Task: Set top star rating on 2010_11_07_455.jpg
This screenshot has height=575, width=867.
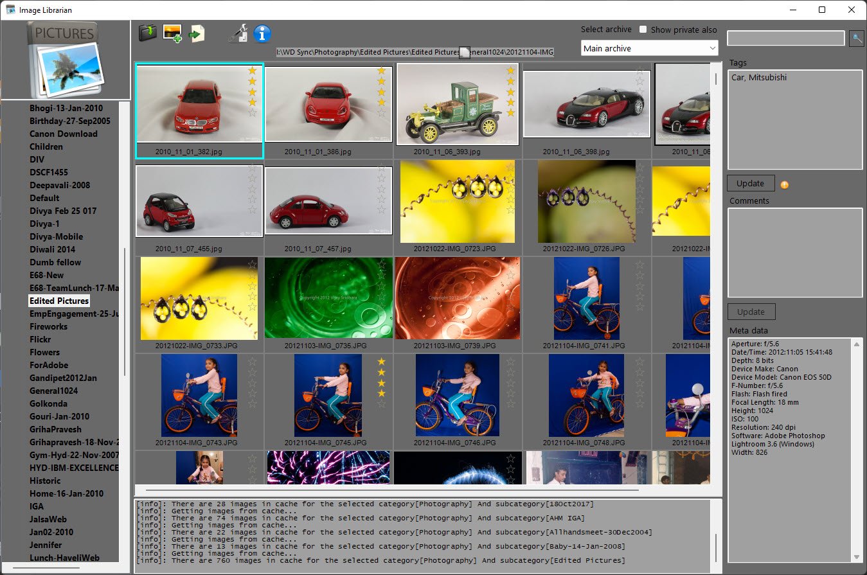Action: pyautogui.click(x=252, y=168)
